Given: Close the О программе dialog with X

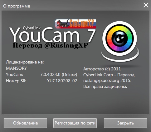Looking at the screenshot, I should (146, 5).
